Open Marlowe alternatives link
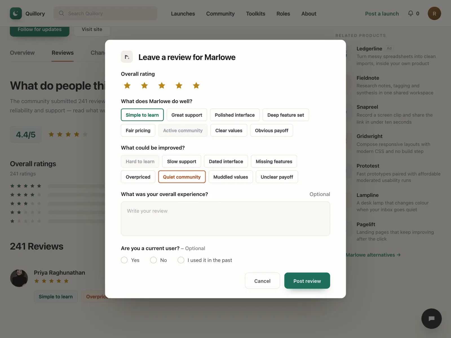 (373, 255)
